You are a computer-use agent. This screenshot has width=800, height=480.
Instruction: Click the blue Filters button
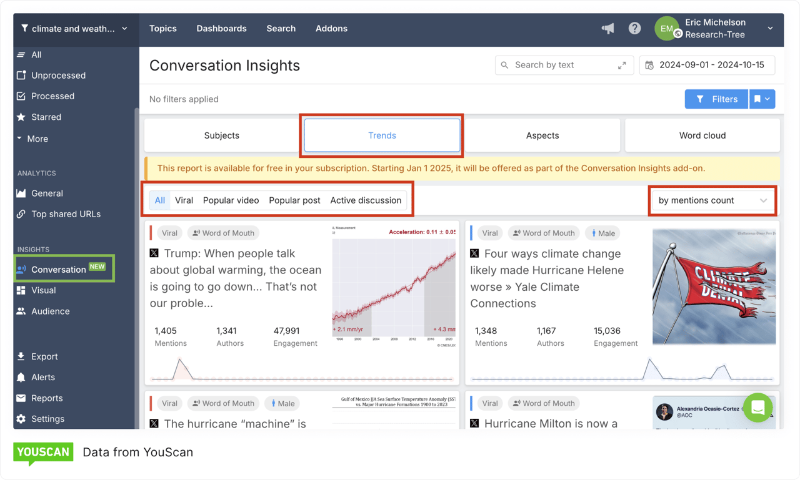tap(716, 99)
